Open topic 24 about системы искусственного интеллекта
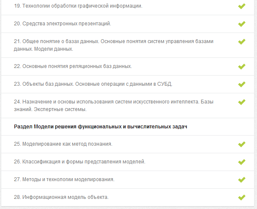This screenshot has width=257, height=209. (x=114, y=106)
